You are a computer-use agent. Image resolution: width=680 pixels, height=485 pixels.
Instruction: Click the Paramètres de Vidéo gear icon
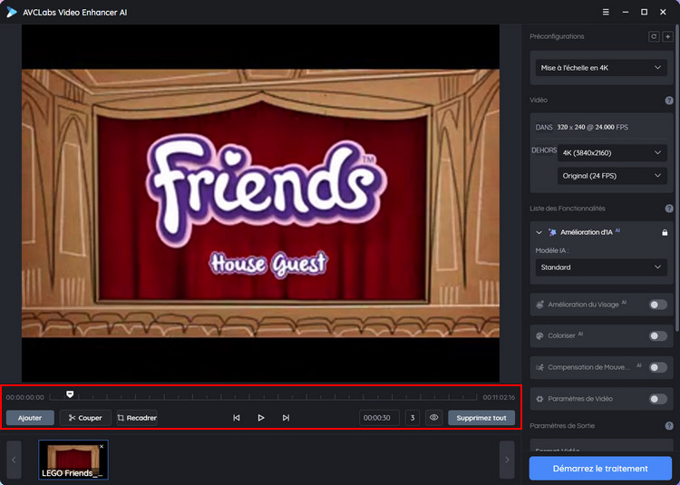pyautogui.click(x=540, y=399)
